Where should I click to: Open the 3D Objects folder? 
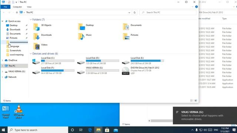[43, 27]
